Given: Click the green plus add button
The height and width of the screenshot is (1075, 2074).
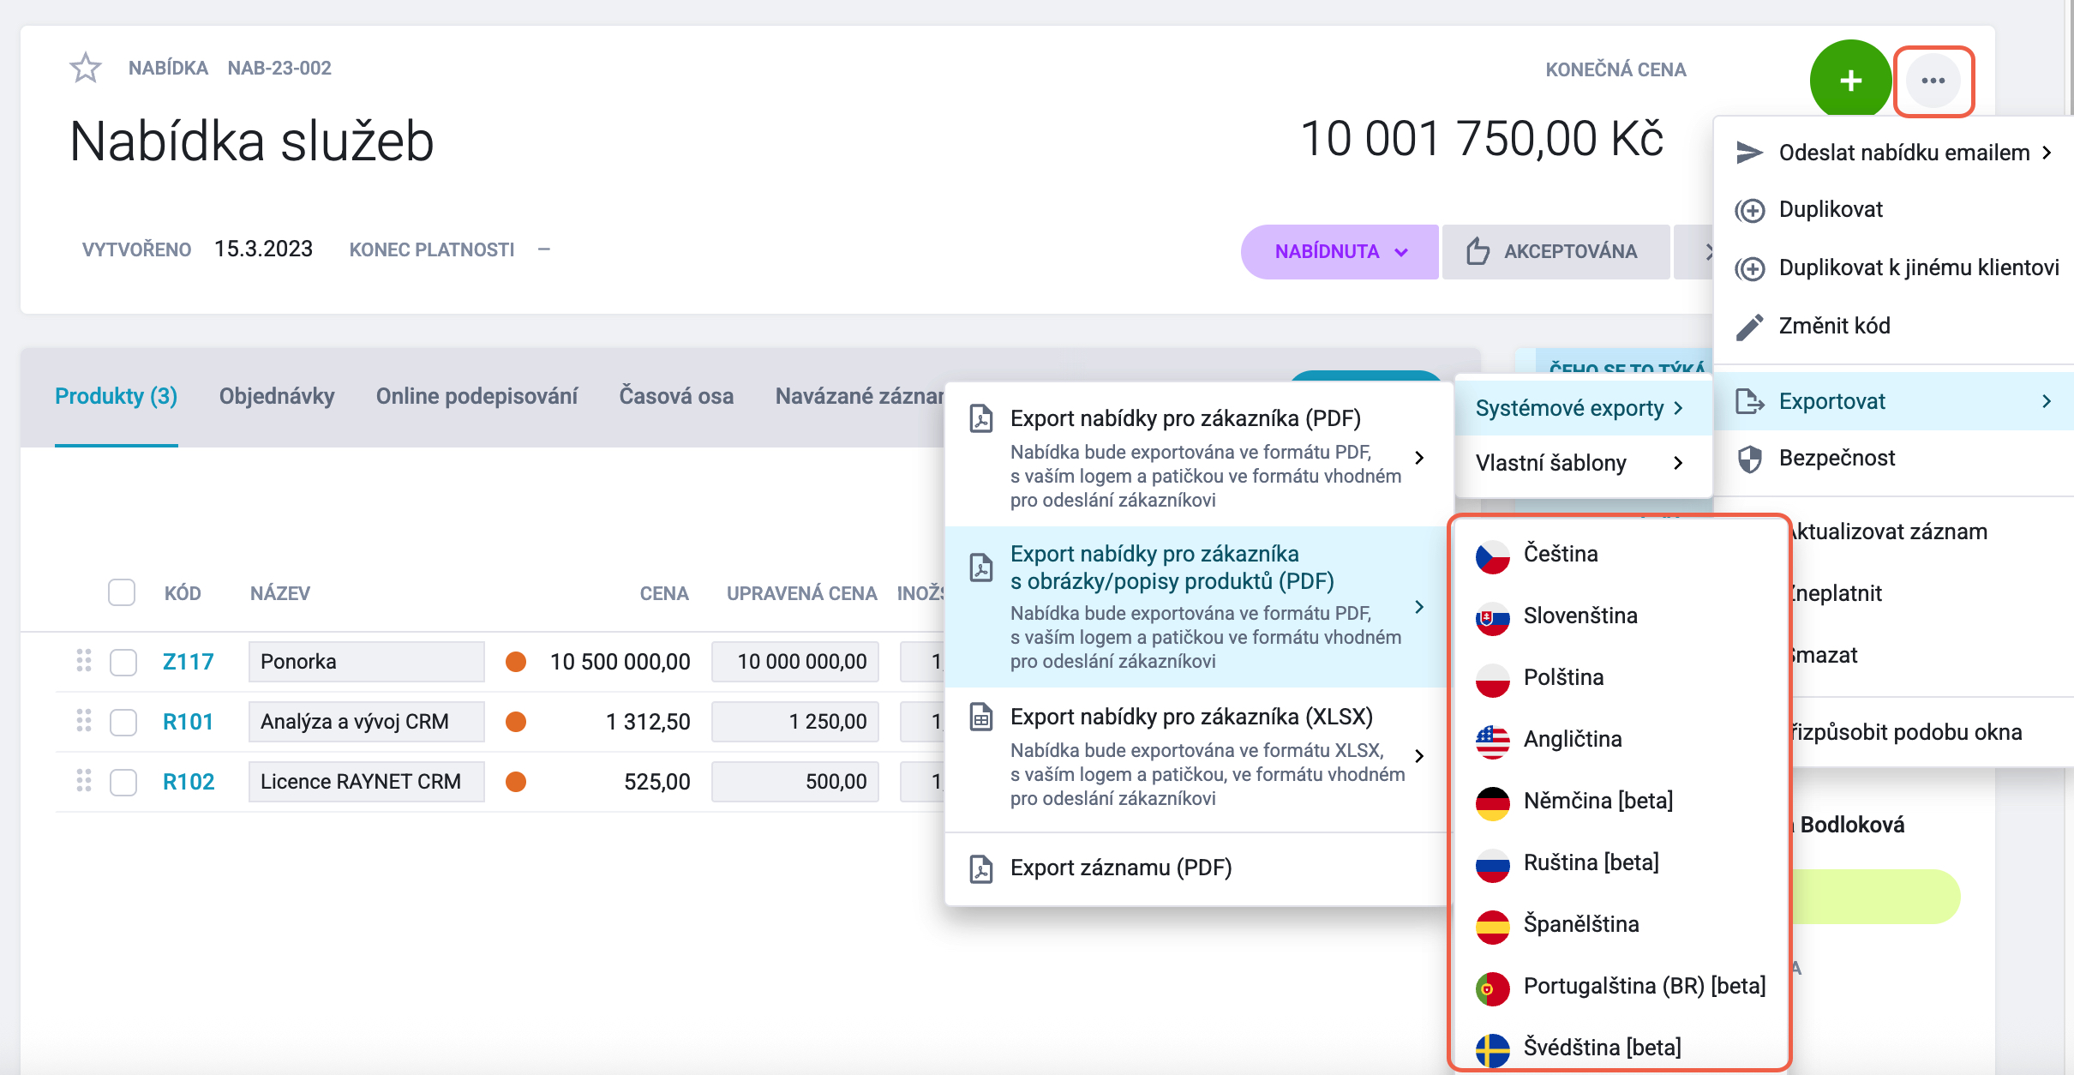Looking at the screenshot, I should click(1850, 81).
